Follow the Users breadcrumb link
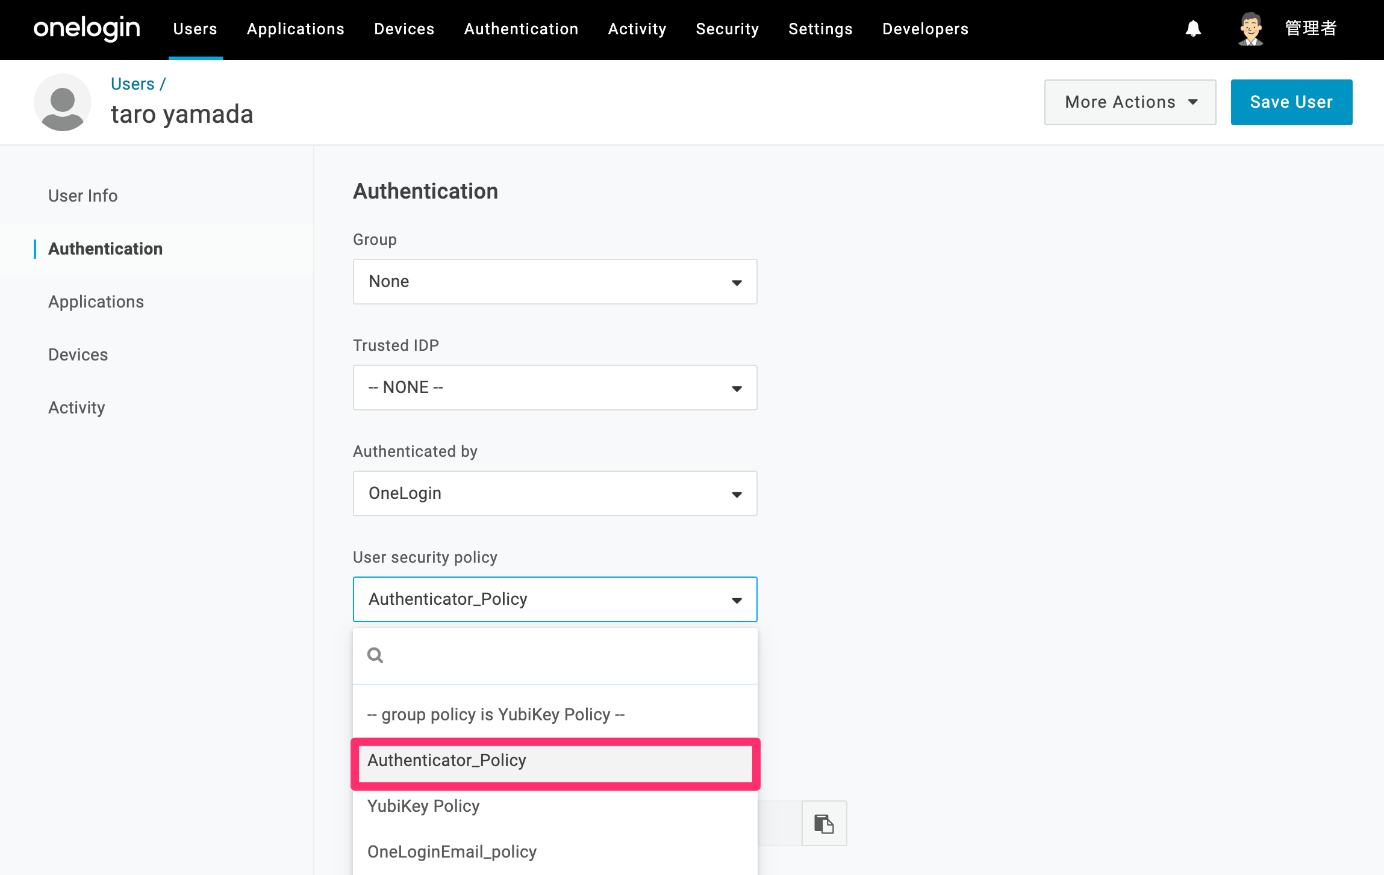Viewport: 1384px width, 875px height. (133, 84)
